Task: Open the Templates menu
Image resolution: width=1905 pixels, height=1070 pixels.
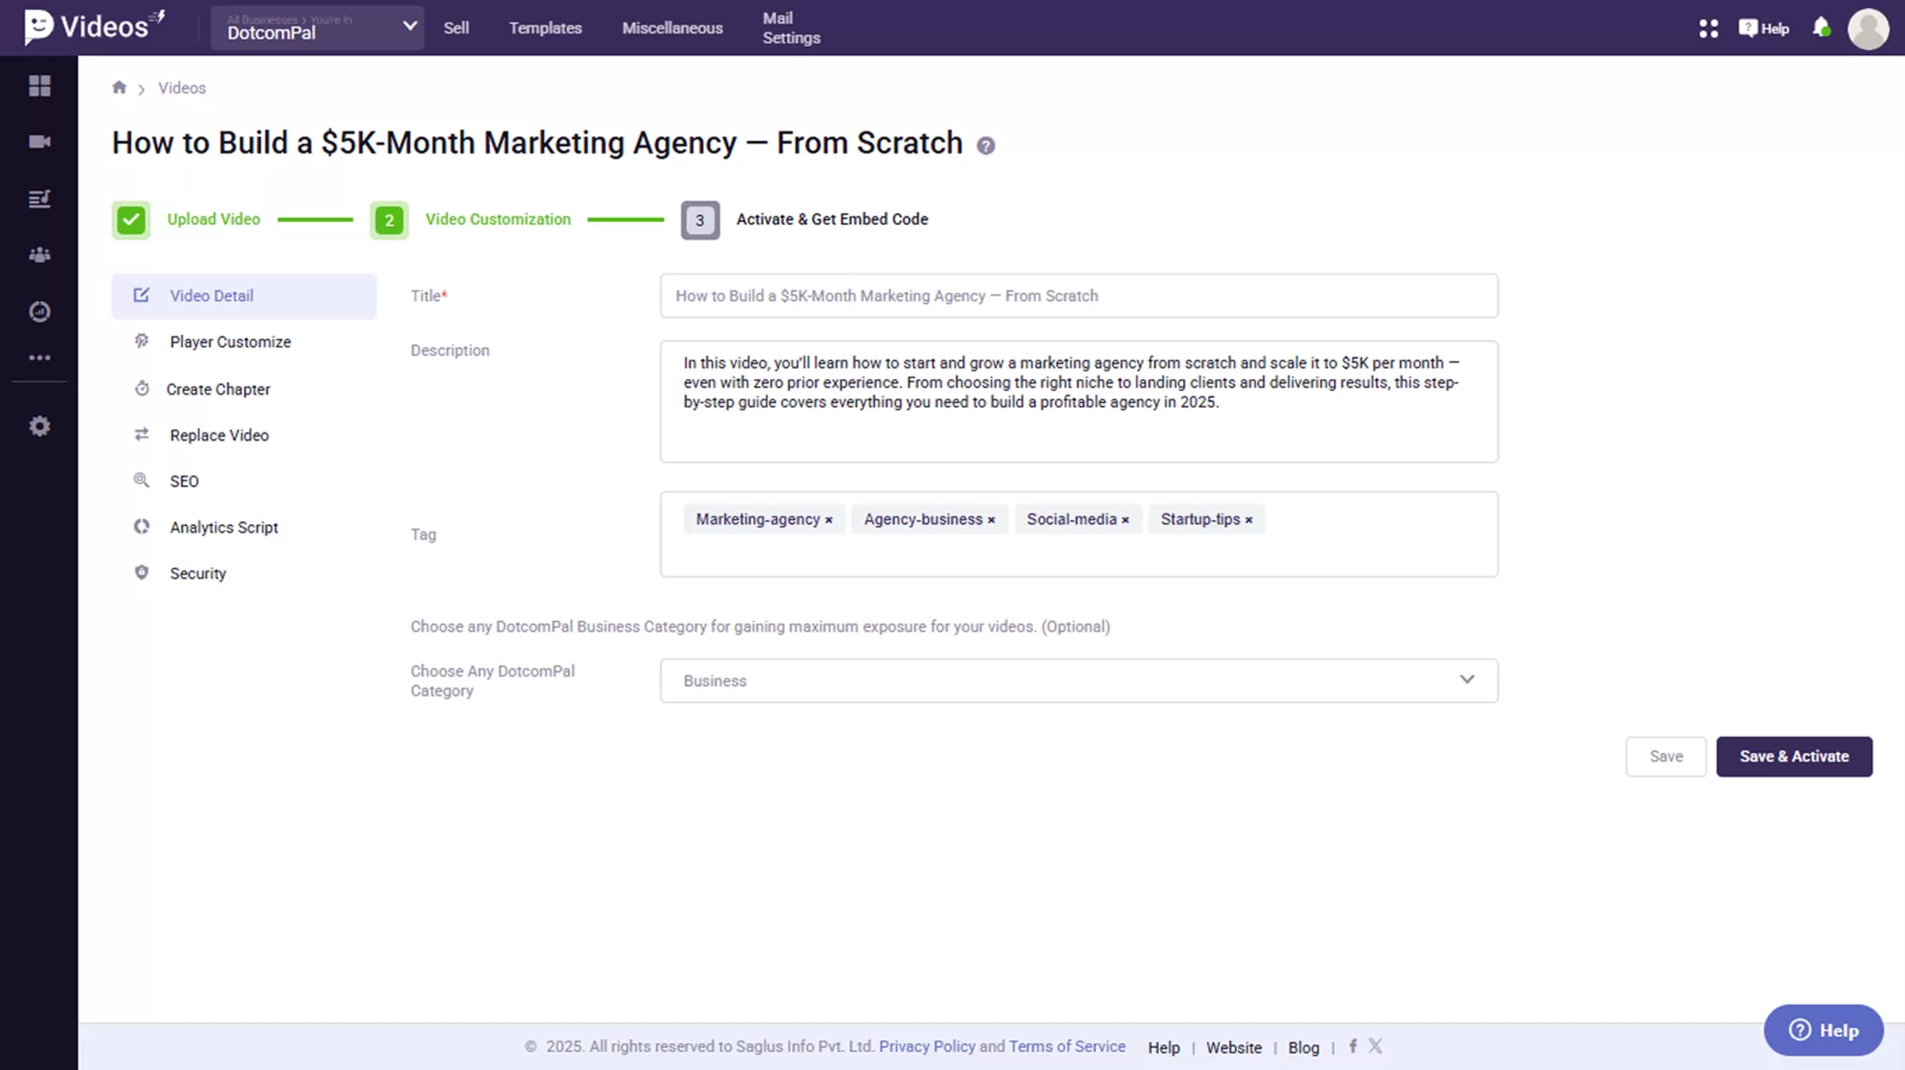Action: [545, 29]
